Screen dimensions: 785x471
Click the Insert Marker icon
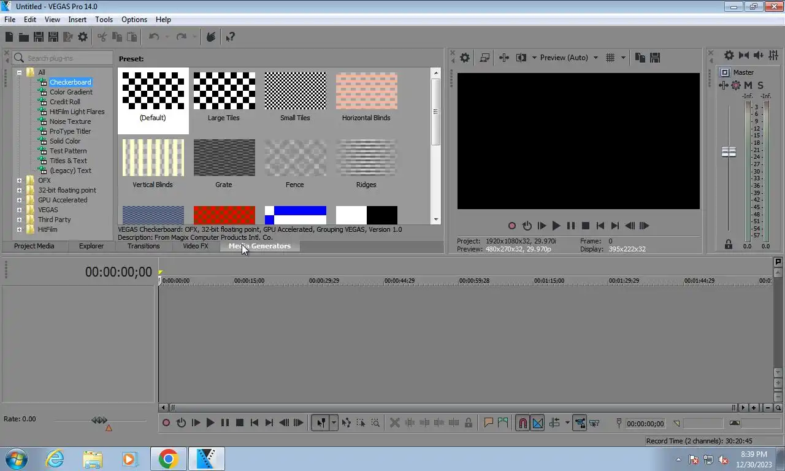tap(489, 423)
